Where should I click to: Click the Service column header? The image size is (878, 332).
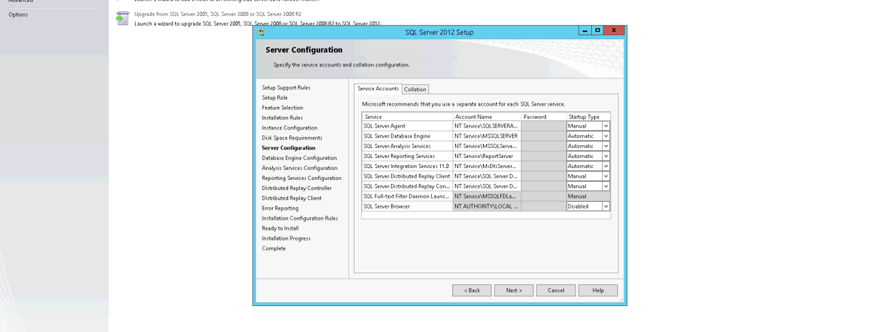[x=407, y=117]
